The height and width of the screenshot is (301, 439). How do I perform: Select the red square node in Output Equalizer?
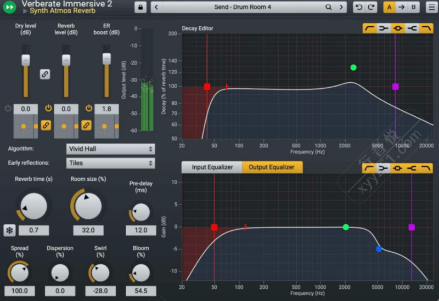pos(214,228)
